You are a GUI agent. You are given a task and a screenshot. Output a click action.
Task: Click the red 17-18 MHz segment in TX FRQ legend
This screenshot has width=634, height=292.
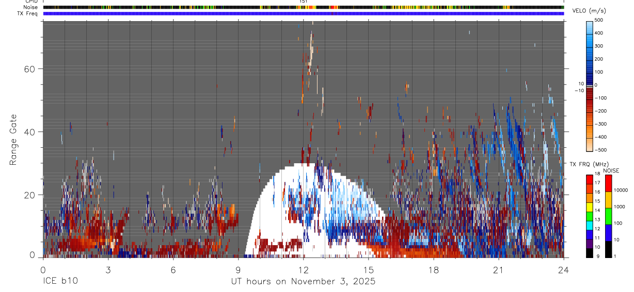click(x=590, y=179)
